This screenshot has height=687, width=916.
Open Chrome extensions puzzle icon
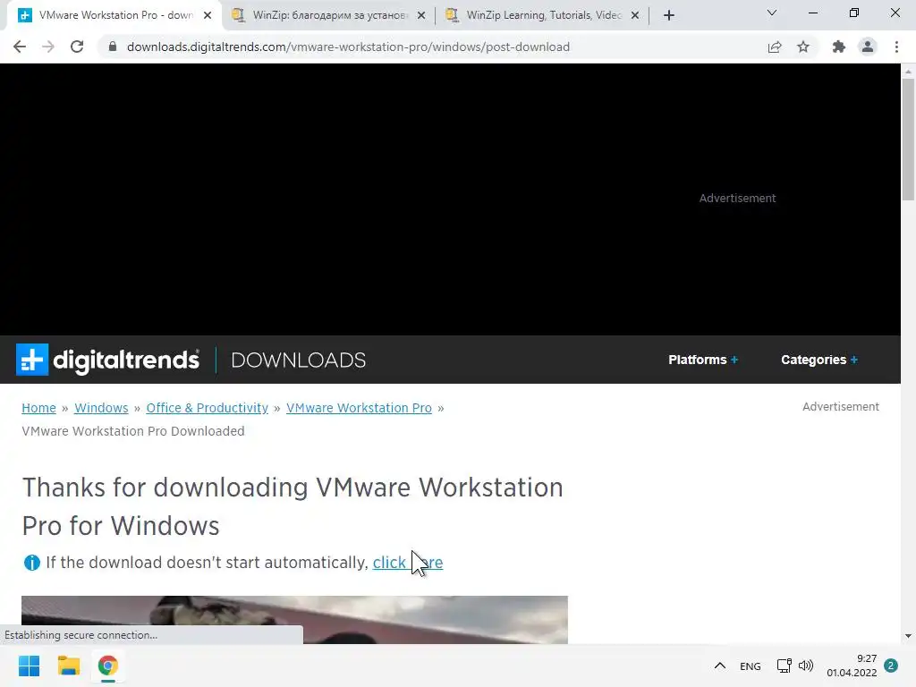pos(839,47)
